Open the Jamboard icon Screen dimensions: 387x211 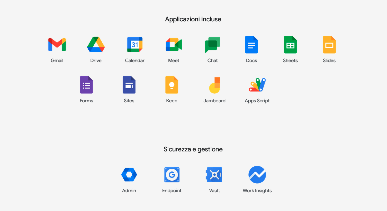pyautogui.click(x=215, y=85)
